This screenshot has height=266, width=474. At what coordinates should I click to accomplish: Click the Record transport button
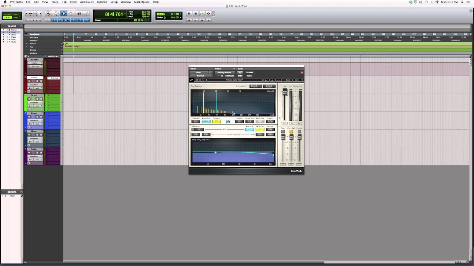pos(208,14)
